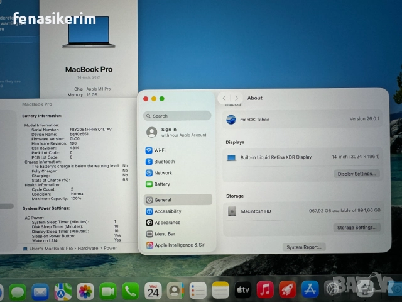Click User's MacBook Pro in path bar
This screenshot has width=402, height=302.
pyautogui.click(x=51, y=249)
